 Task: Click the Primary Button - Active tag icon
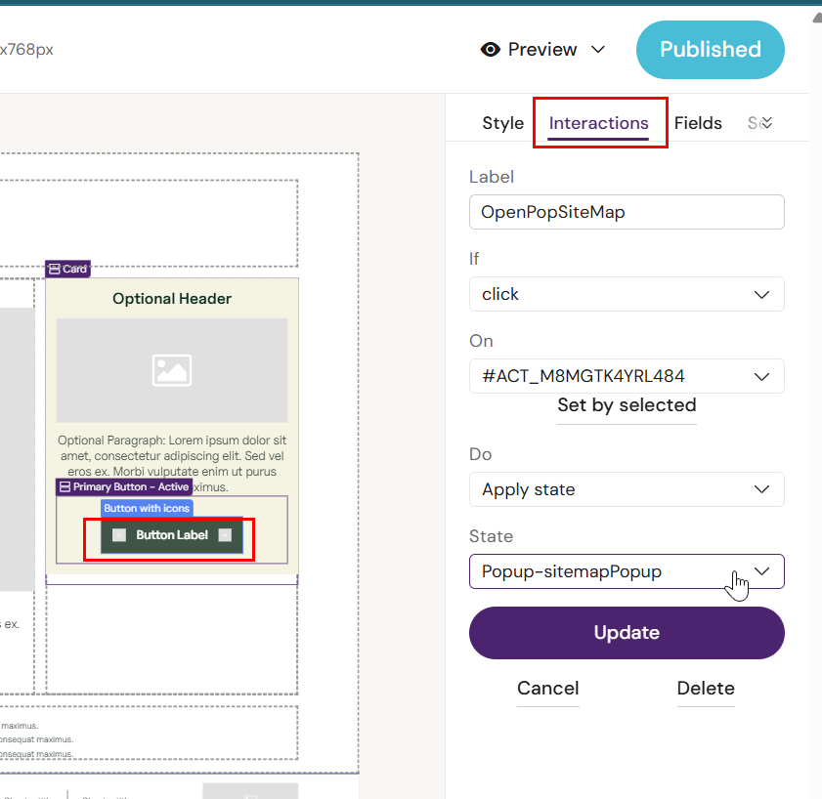65,486
